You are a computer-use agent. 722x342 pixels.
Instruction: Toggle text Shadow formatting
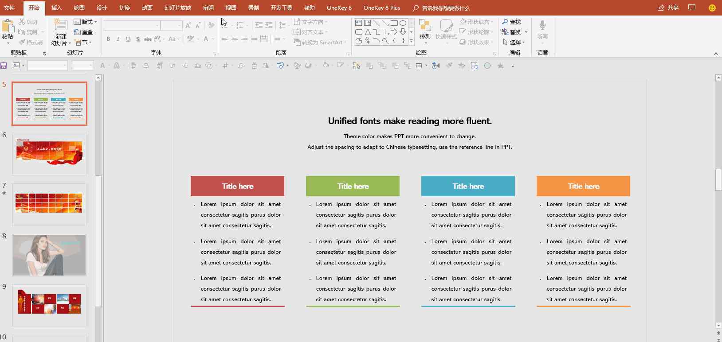click(138, 39)
